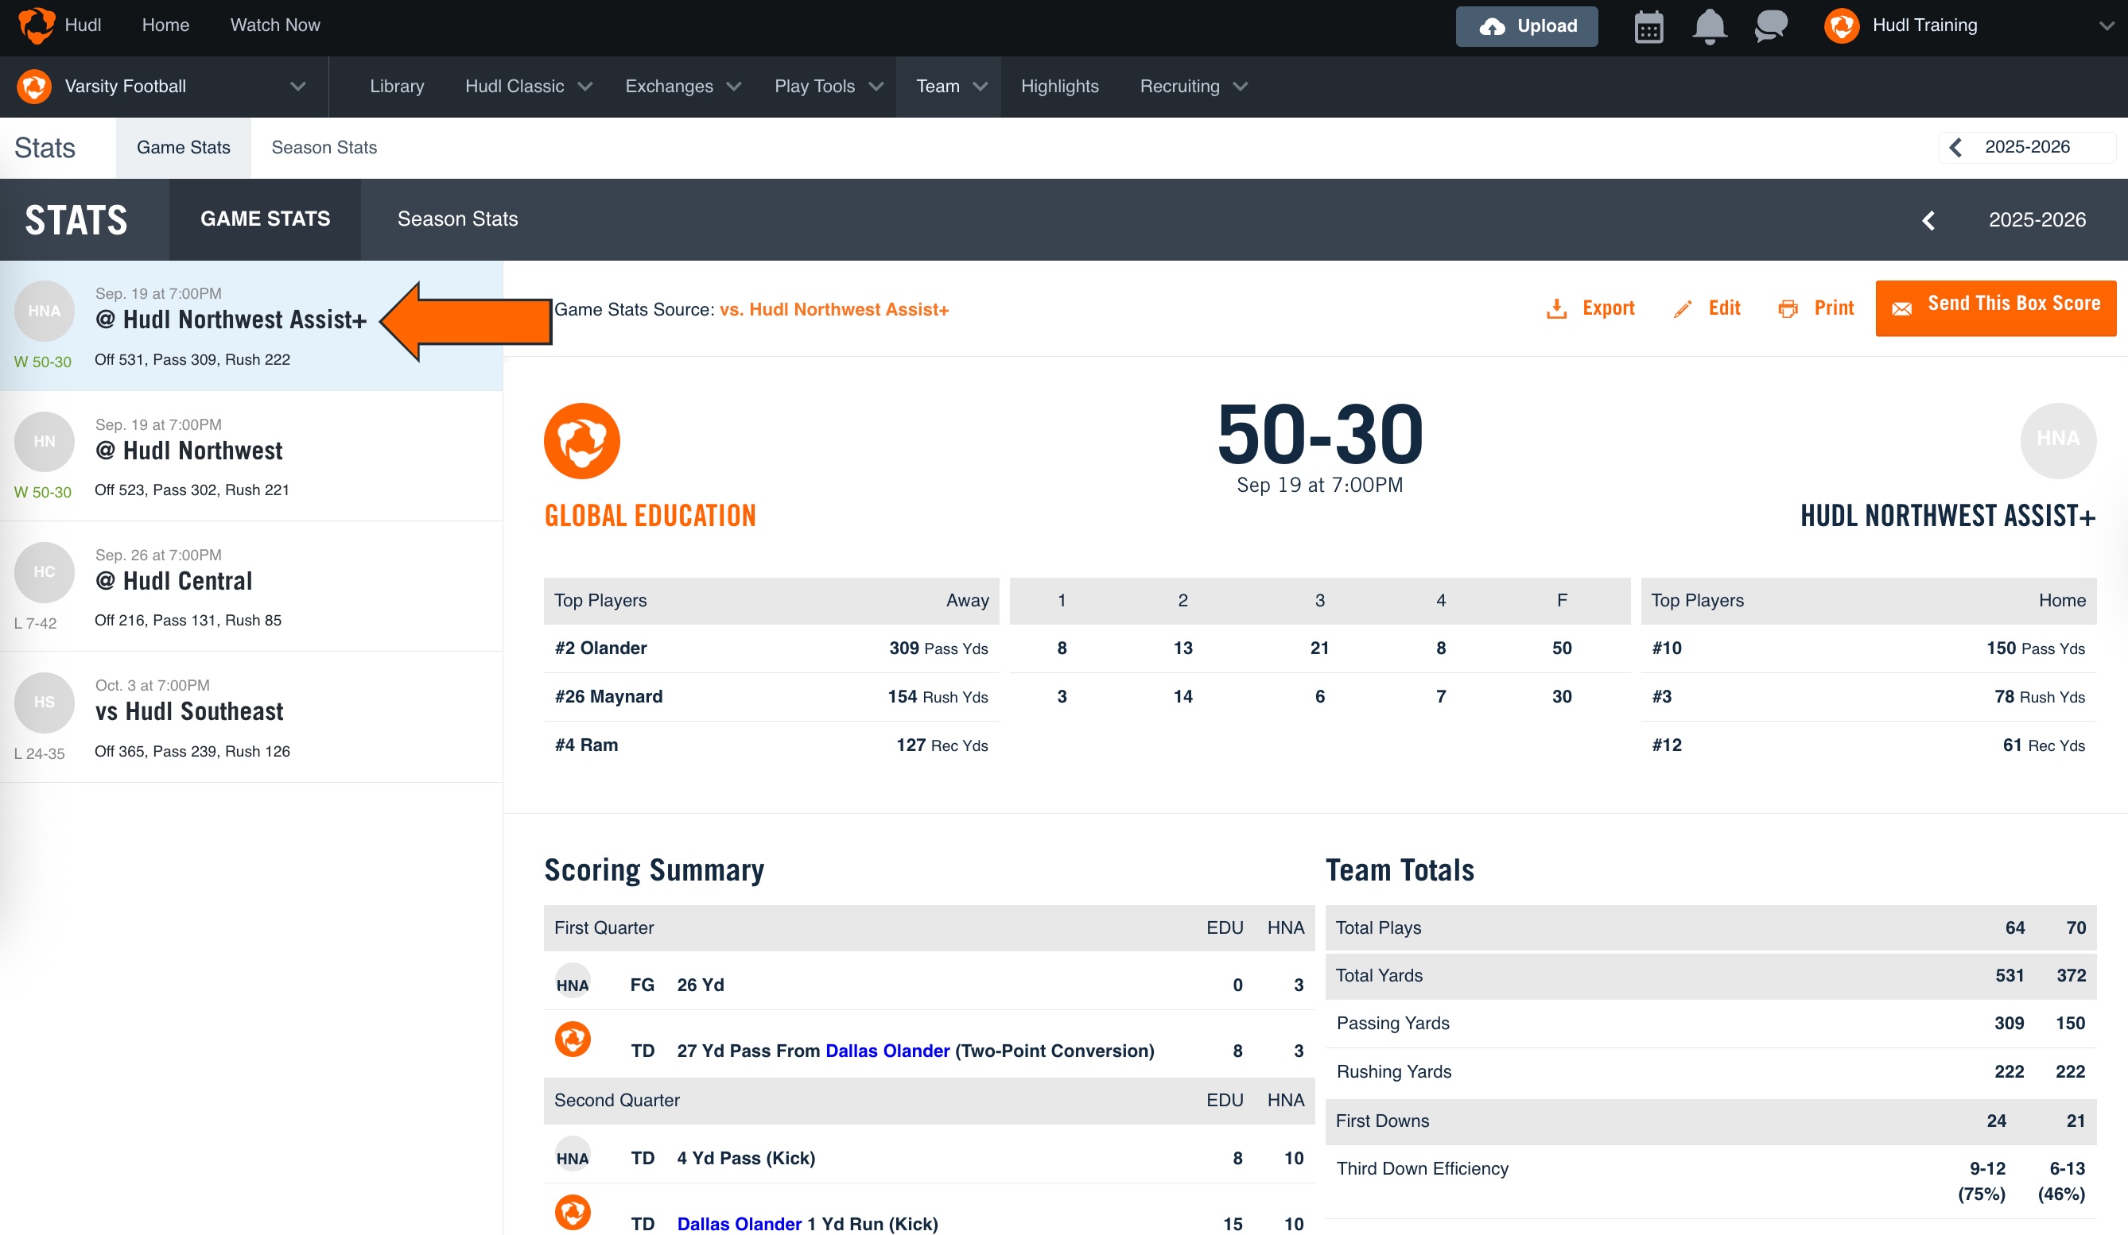Click the Hudl logo in top navigation
The height and width of the screenshot is (1235, 2128).
[x=36, y=25]
